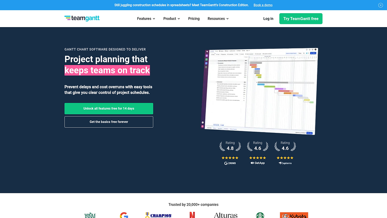Open the Gantt chart product screenshot
This screenshot has height=218, width=387.
(x=259, y=91)
